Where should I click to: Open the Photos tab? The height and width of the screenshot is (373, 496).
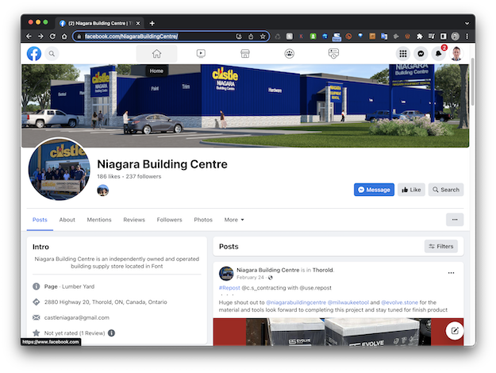click(x=203, y=220)
